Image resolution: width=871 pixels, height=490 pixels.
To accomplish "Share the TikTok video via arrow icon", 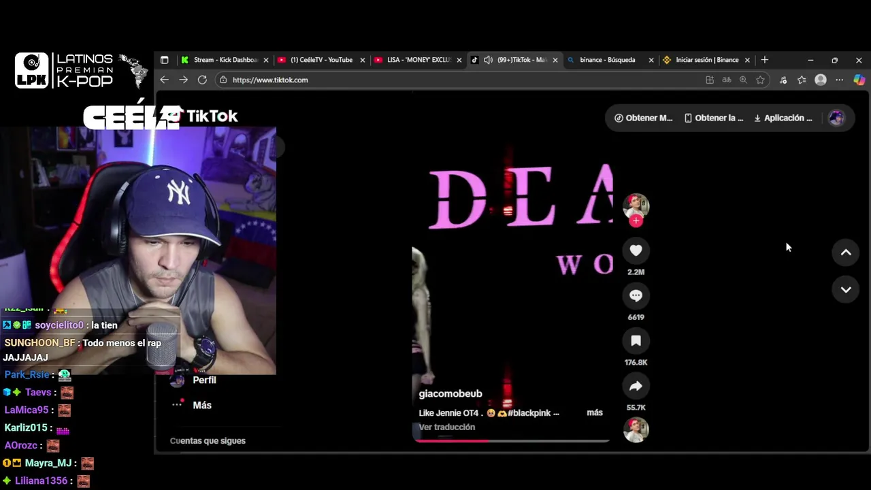I will pyautogui.click(x=636, y=386).
